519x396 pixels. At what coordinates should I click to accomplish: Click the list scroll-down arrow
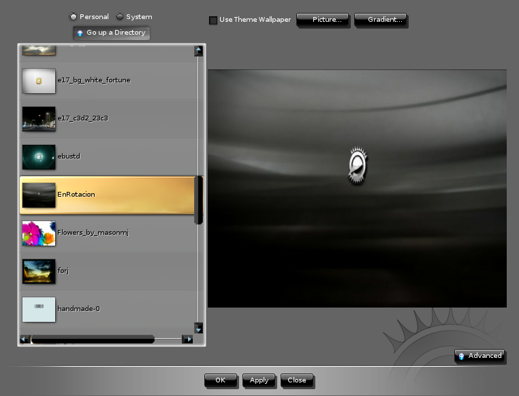[198, 328]
